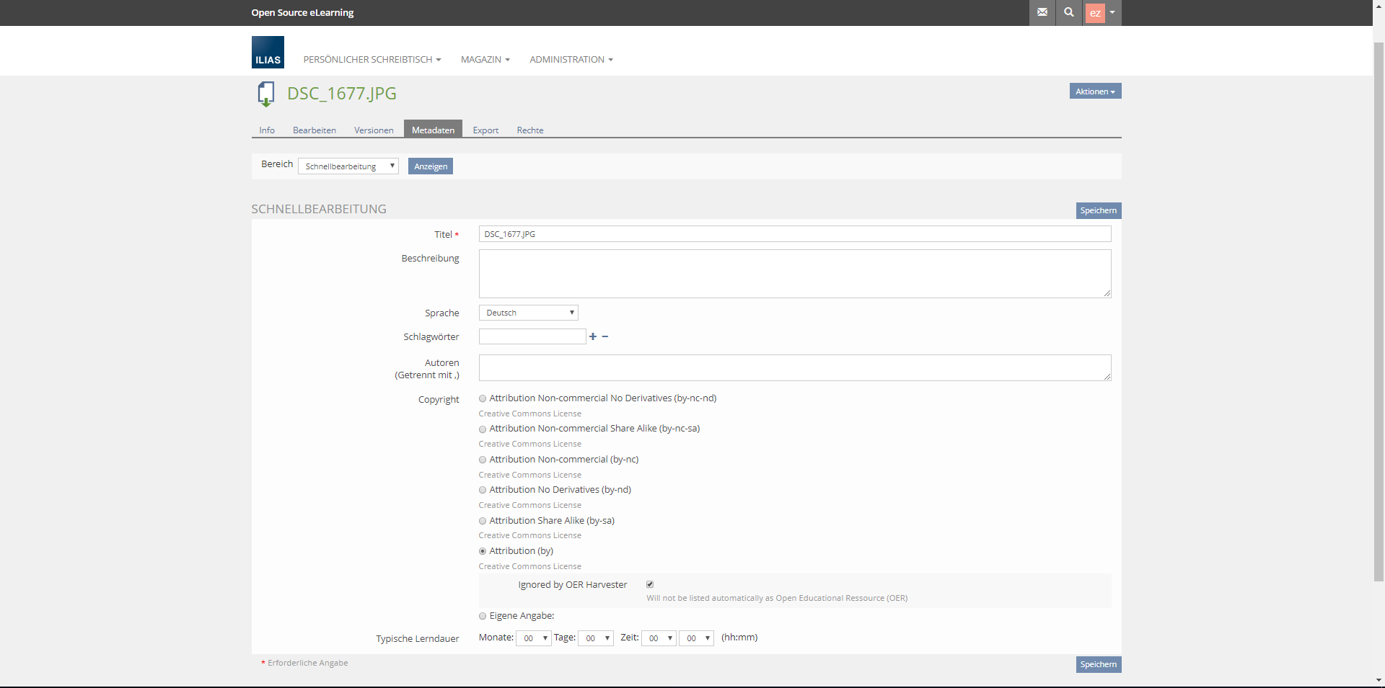Open the Monate duration dropdown
The height and width of the screenshot is (688, 1385).
point(534,638)
